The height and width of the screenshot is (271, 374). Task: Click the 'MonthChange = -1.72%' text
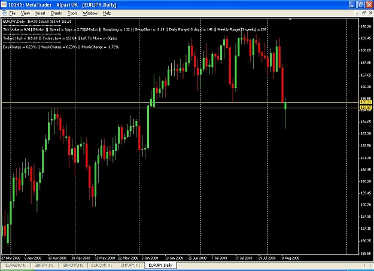(100, 47)
